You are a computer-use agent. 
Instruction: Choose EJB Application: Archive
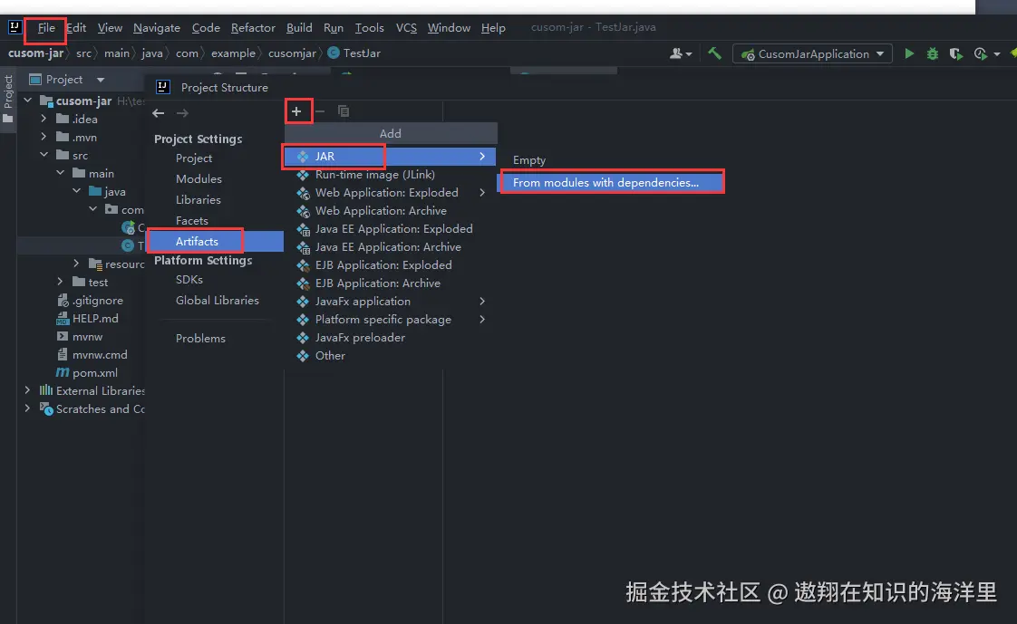coord(390,283)
